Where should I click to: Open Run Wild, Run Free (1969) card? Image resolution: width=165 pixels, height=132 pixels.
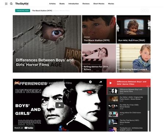point(133,29)
